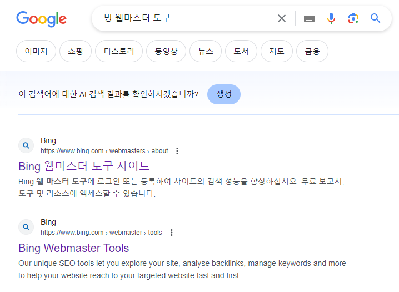Click the AI 검색 결과 prompt text
The width and height of the screenshot is (399, 292).
108,94
